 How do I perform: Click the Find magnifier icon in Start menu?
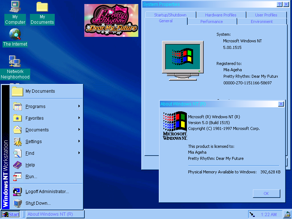(x=18, y=153)
